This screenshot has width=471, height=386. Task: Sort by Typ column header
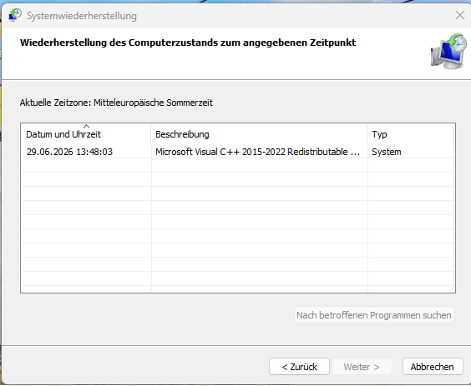coord(410,134)
